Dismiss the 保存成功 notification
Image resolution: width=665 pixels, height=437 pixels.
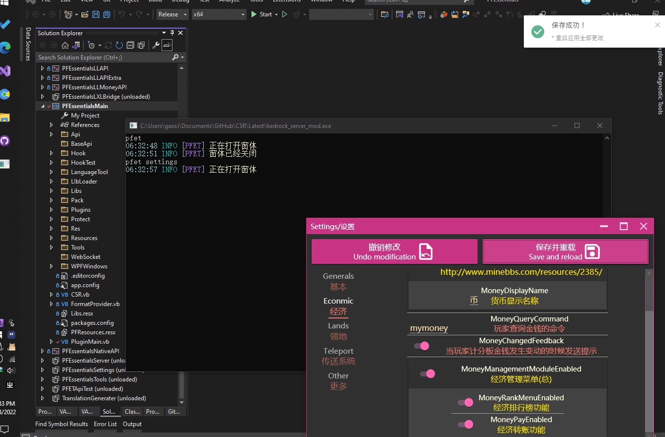pyautogui.click(x=658, y=25)
